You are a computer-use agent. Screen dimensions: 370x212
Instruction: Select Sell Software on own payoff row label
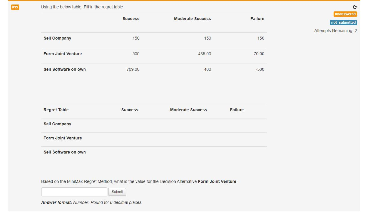pyautogui.click(x=65, y=69)
